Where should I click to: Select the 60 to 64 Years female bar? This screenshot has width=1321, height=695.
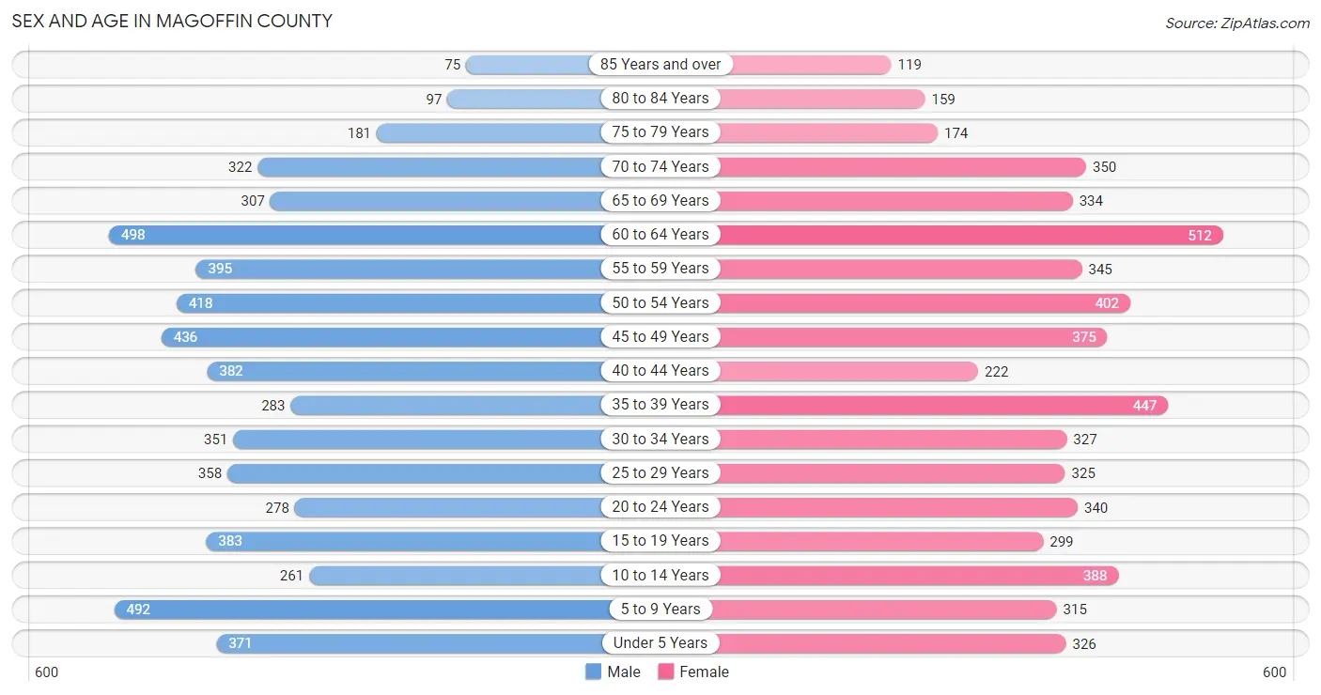point(968,235)
